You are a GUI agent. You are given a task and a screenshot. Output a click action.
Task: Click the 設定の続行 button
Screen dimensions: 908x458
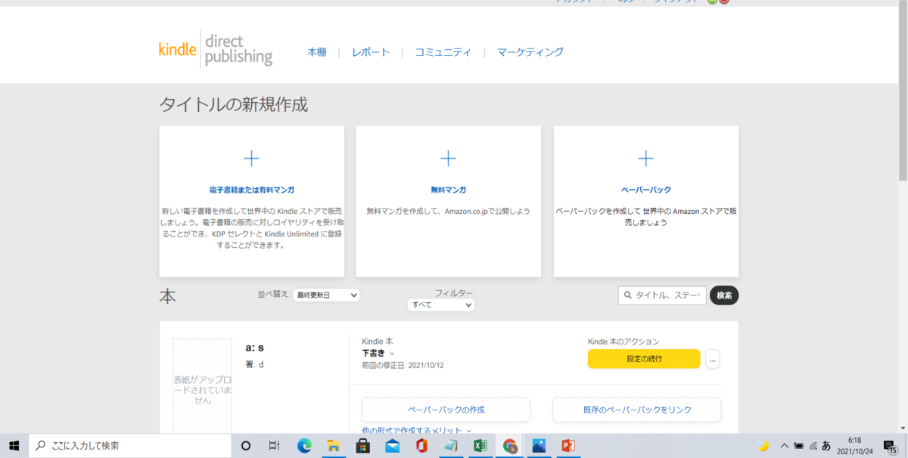click(x=644, y=359)
